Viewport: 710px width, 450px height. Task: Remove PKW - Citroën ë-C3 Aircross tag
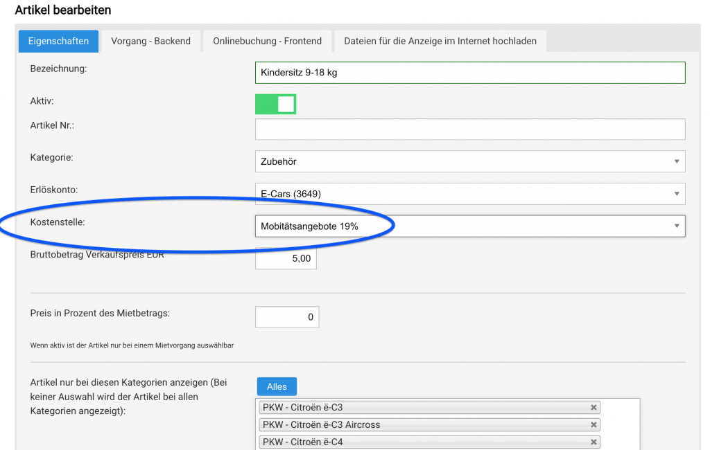594,424
